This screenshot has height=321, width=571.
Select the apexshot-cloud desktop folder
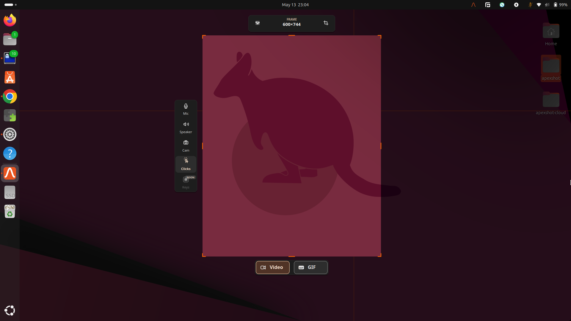551,103
